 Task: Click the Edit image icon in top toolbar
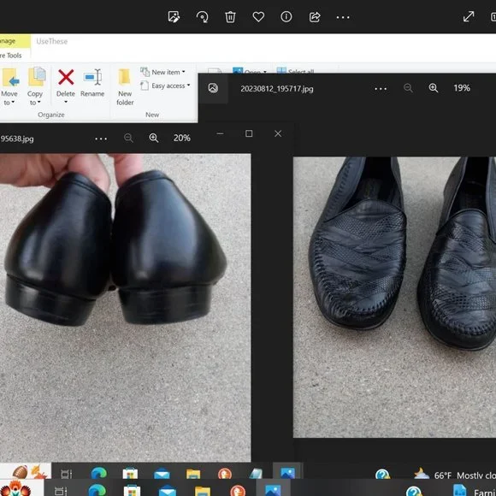pos(174,17)
